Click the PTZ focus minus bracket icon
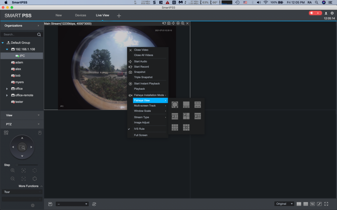 [x=23, y=178]
